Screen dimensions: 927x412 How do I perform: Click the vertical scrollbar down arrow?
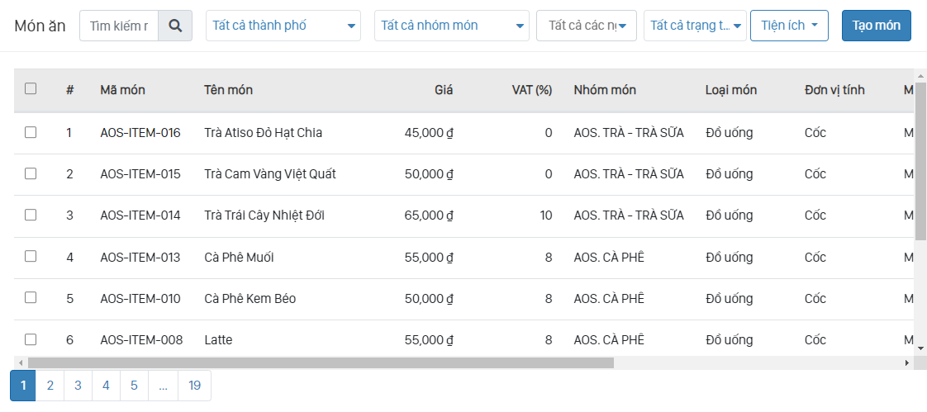(920, 349)
